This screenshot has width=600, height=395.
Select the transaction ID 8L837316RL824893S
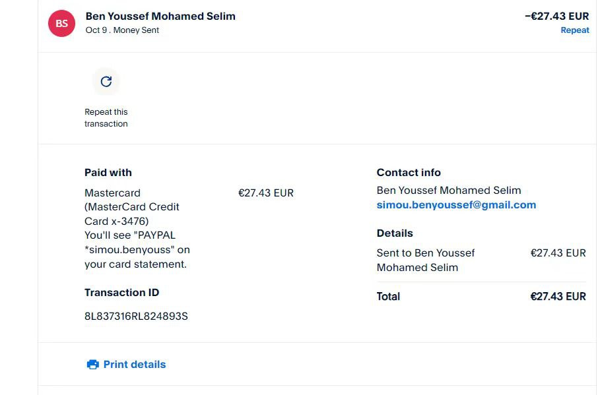(x=136, y=317)
